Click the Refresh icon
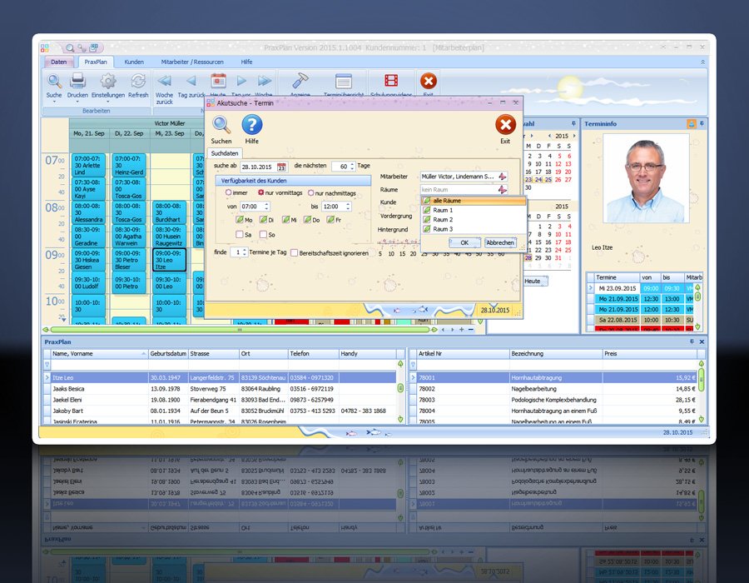Viewport: 749px width, 583px height. pyautogui.click(x=138, y=82)
